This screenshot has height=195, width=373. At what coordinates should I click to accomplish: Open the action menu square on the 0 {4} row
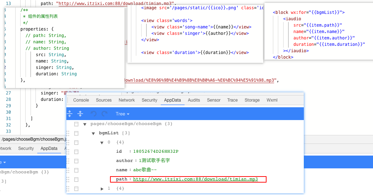[x=76, y=143]
